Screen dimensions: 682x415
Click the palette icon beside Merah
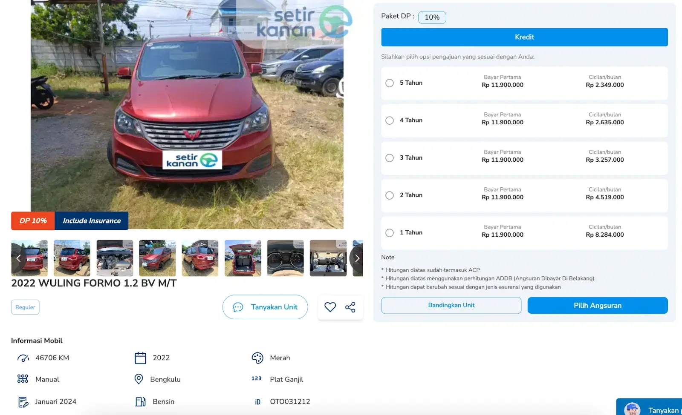click(257, 358)
